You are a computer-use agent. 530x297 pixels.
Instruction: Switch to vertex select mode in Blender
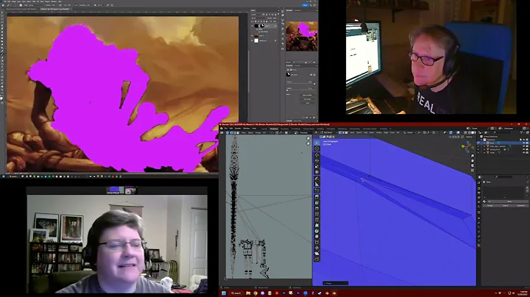(x=340, y=132)
